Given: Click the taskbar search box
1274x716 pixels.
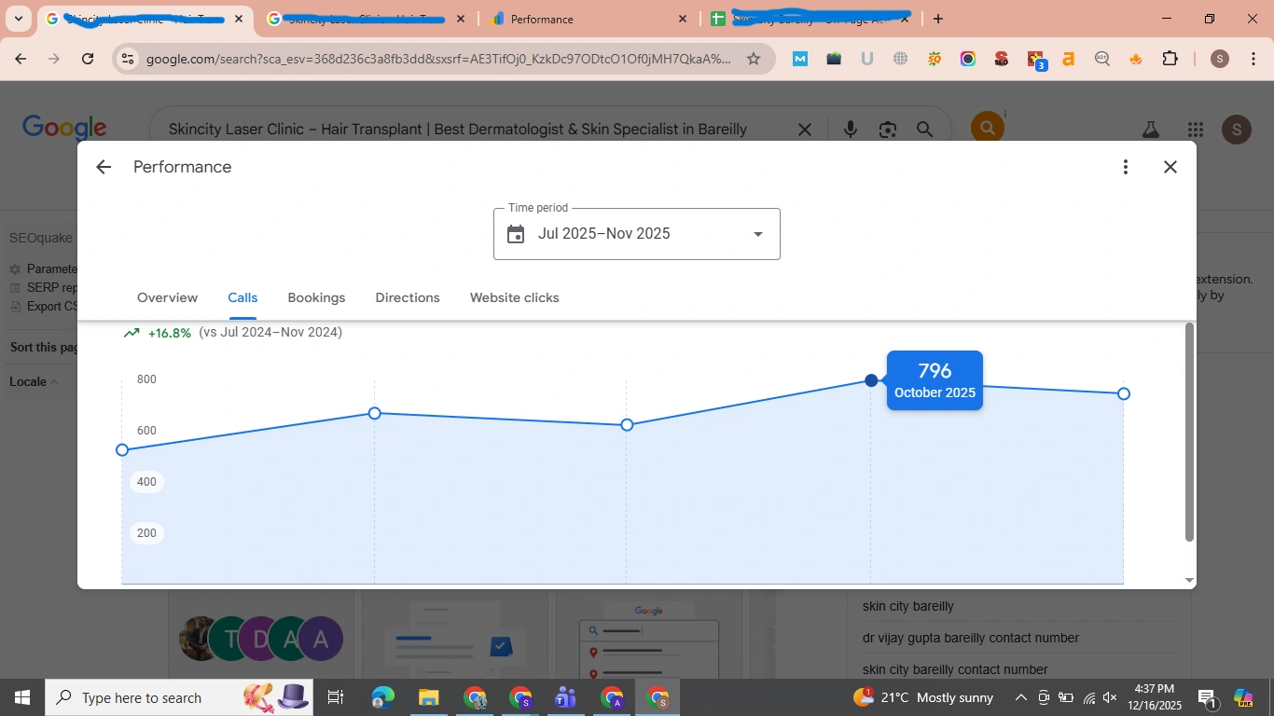Looking at the screenshot, I should (x=179, y=697).
